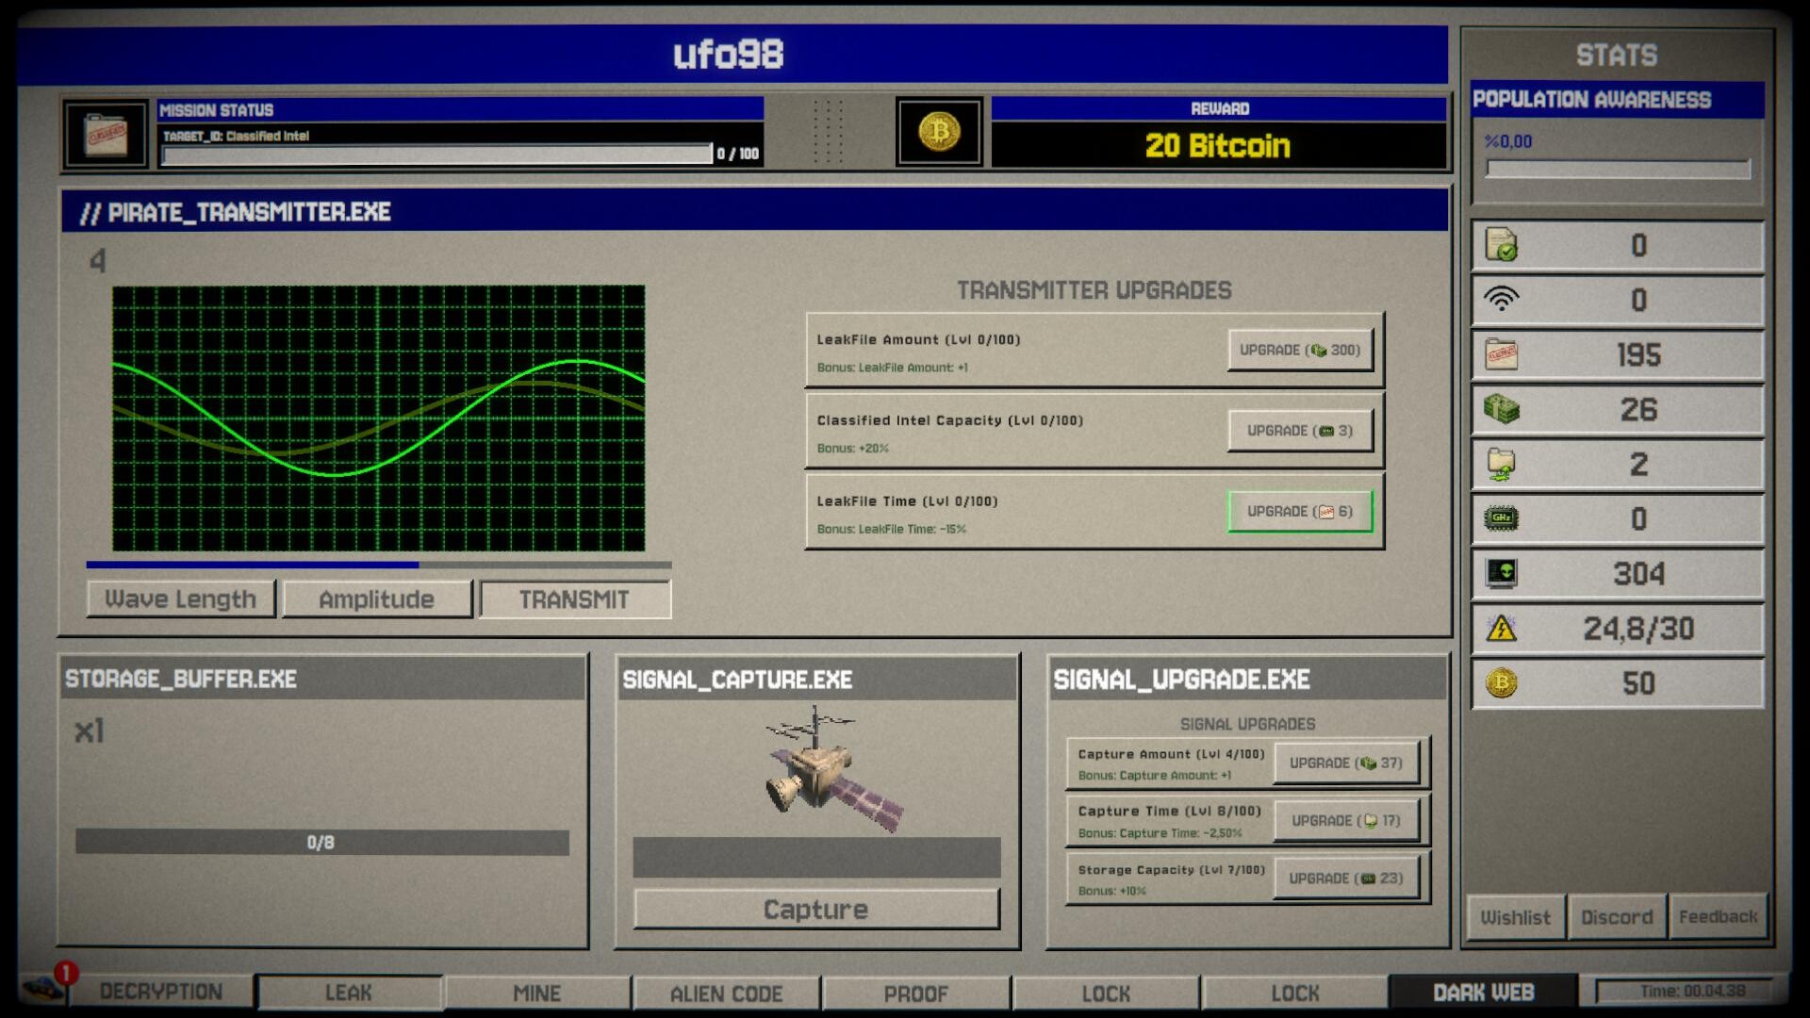Open the Wishlist link
Screen dimensions: 1810x1018
(1515, 917)
